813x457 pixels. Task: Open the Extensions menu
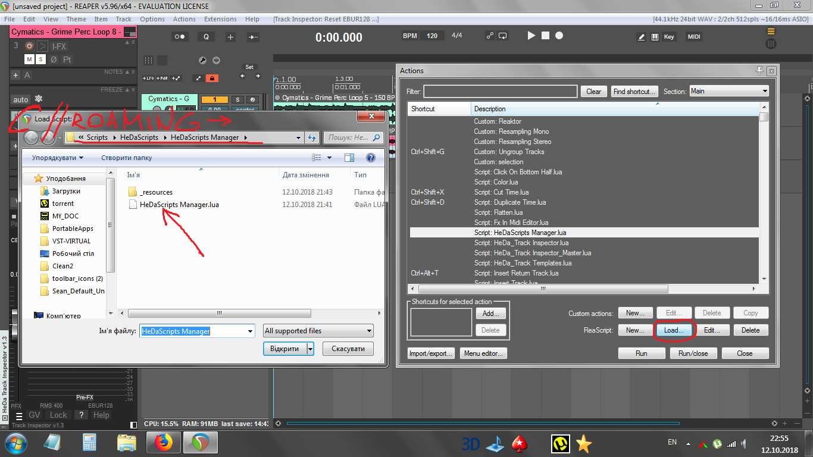(x=220, y=19)
